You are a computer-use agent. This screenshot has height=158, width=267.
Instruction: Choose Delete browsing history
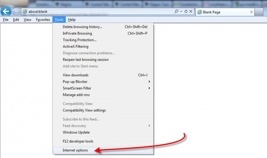(x=103, y=27)
